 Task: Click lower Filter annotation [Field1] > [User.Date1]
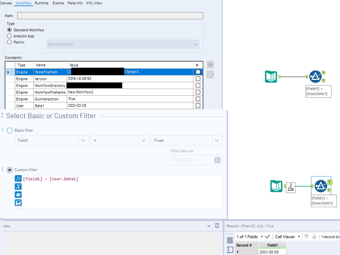tap(324, 201)
